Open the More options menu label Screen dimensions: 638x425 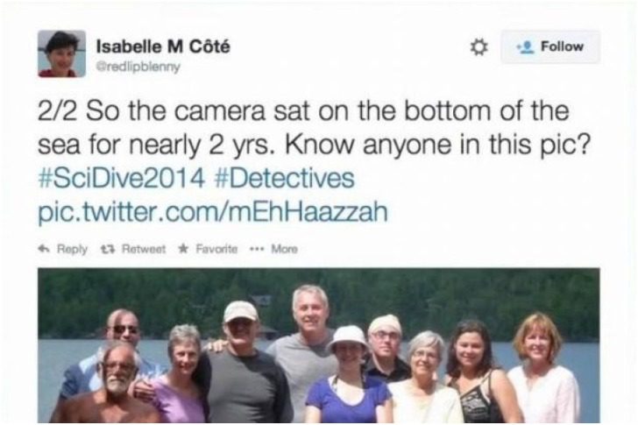[285, 249]
